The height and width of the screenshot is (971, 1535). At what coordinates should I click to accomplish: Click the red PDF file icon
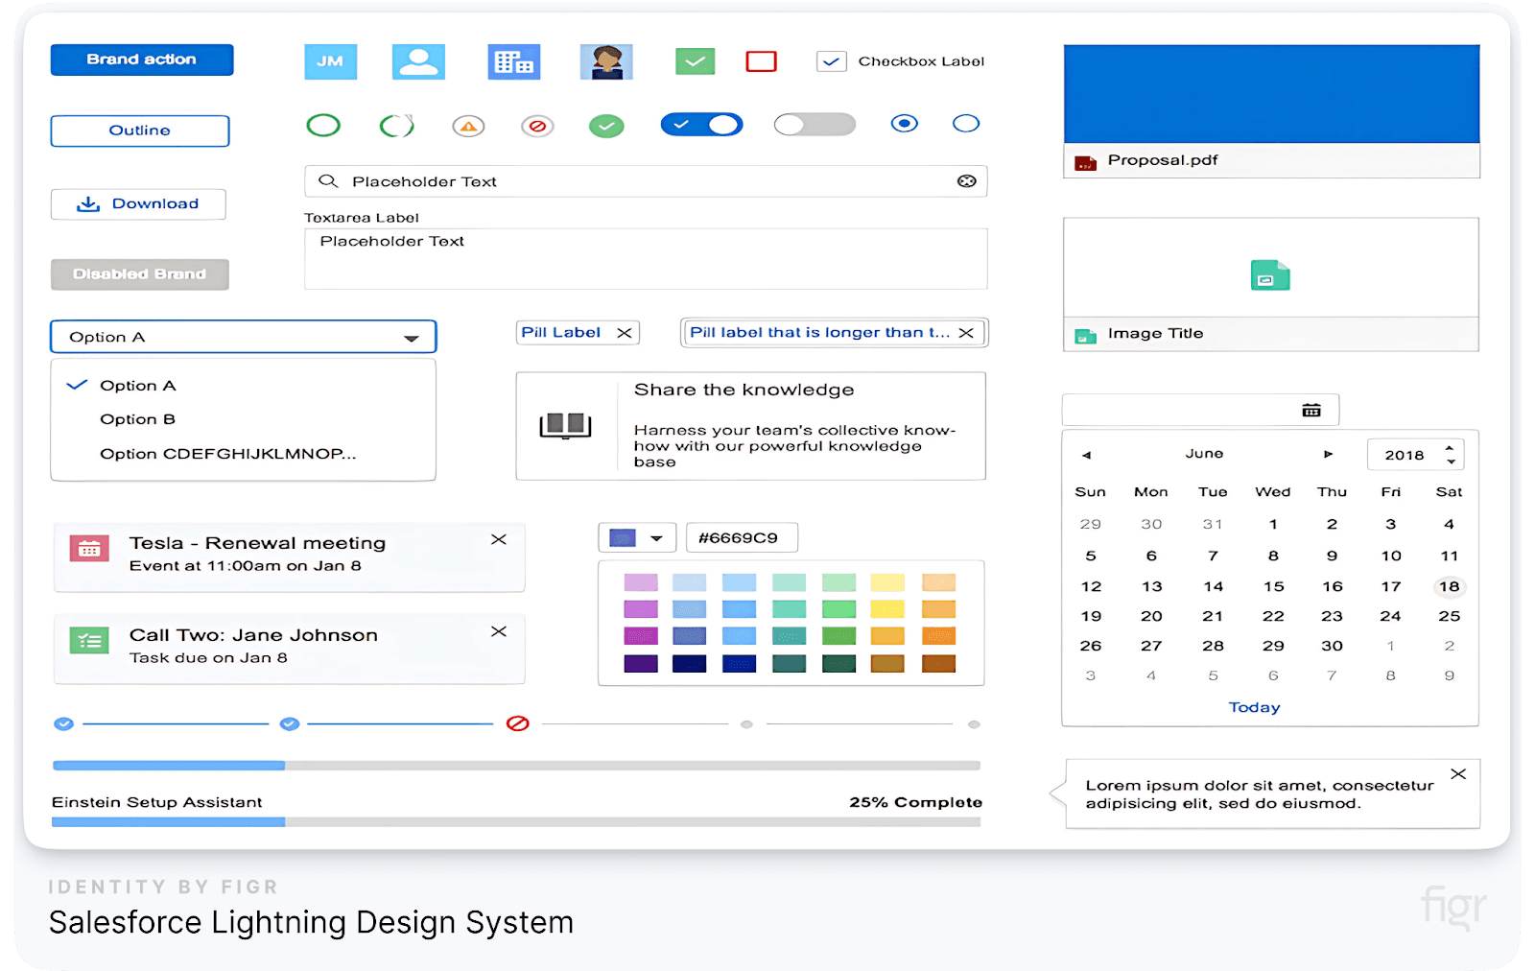pyautogui.click(x=1085, y=162)
